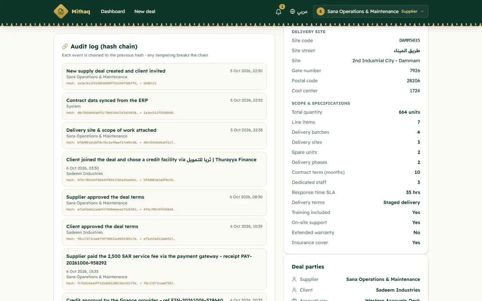Select 'Supplier approved the deal terms' event
This screenshot has width=482, height=301.
click(164, 203)
